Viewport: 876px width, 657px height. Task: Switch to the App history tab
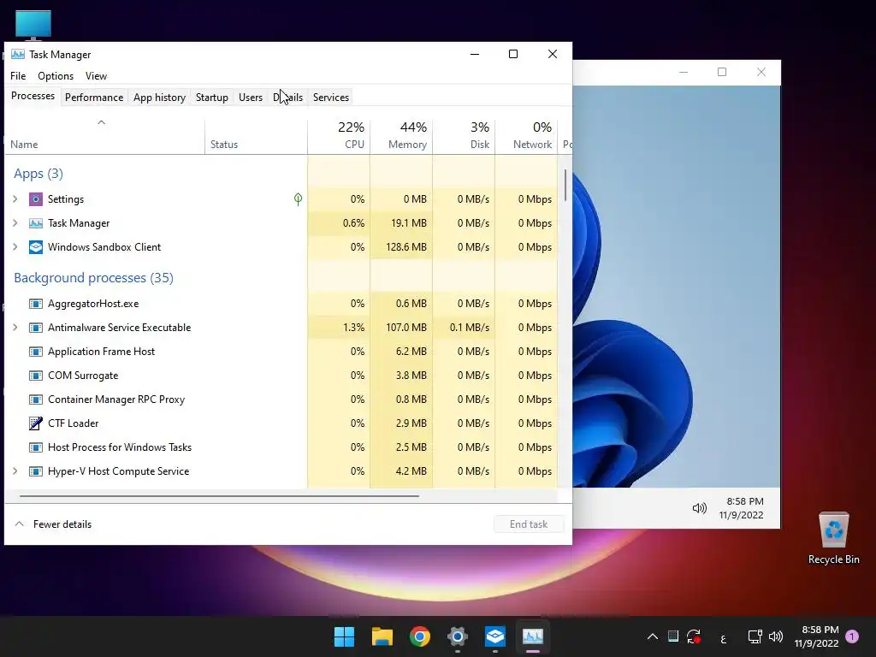pyautogui.click(x=159, y=98)
